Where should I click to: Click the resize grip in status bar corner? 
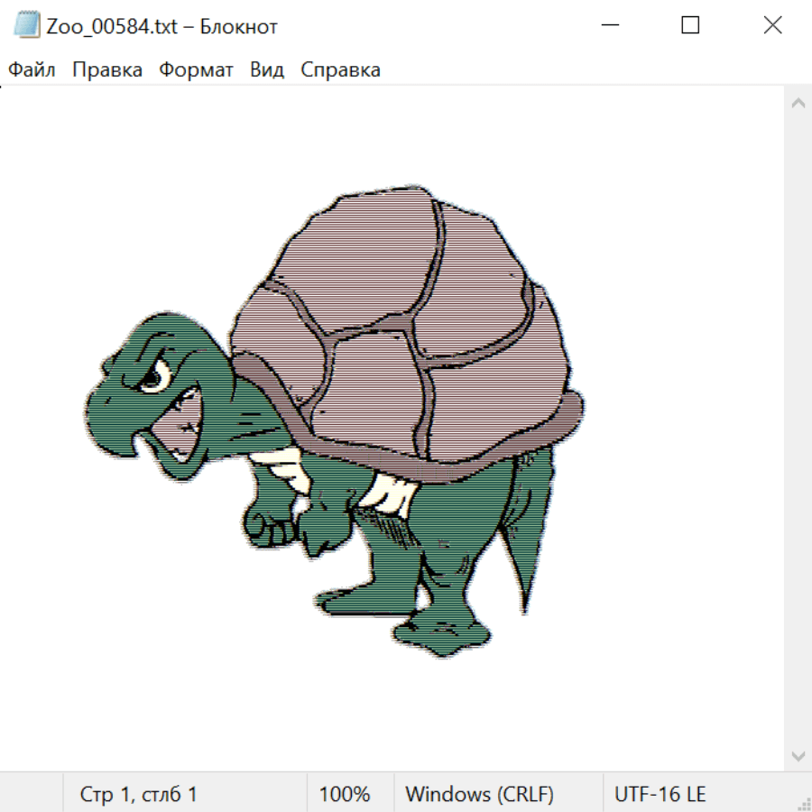tap(803, 803)
